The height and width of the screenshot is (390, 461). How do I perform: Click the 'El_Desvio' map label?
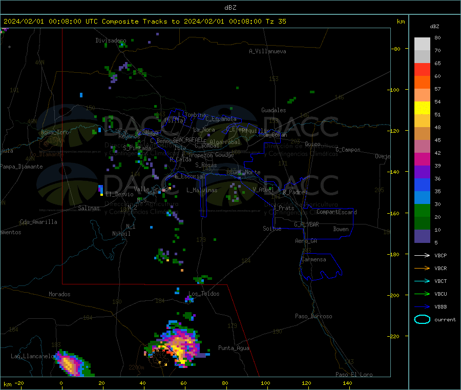[x=120, y=194]
